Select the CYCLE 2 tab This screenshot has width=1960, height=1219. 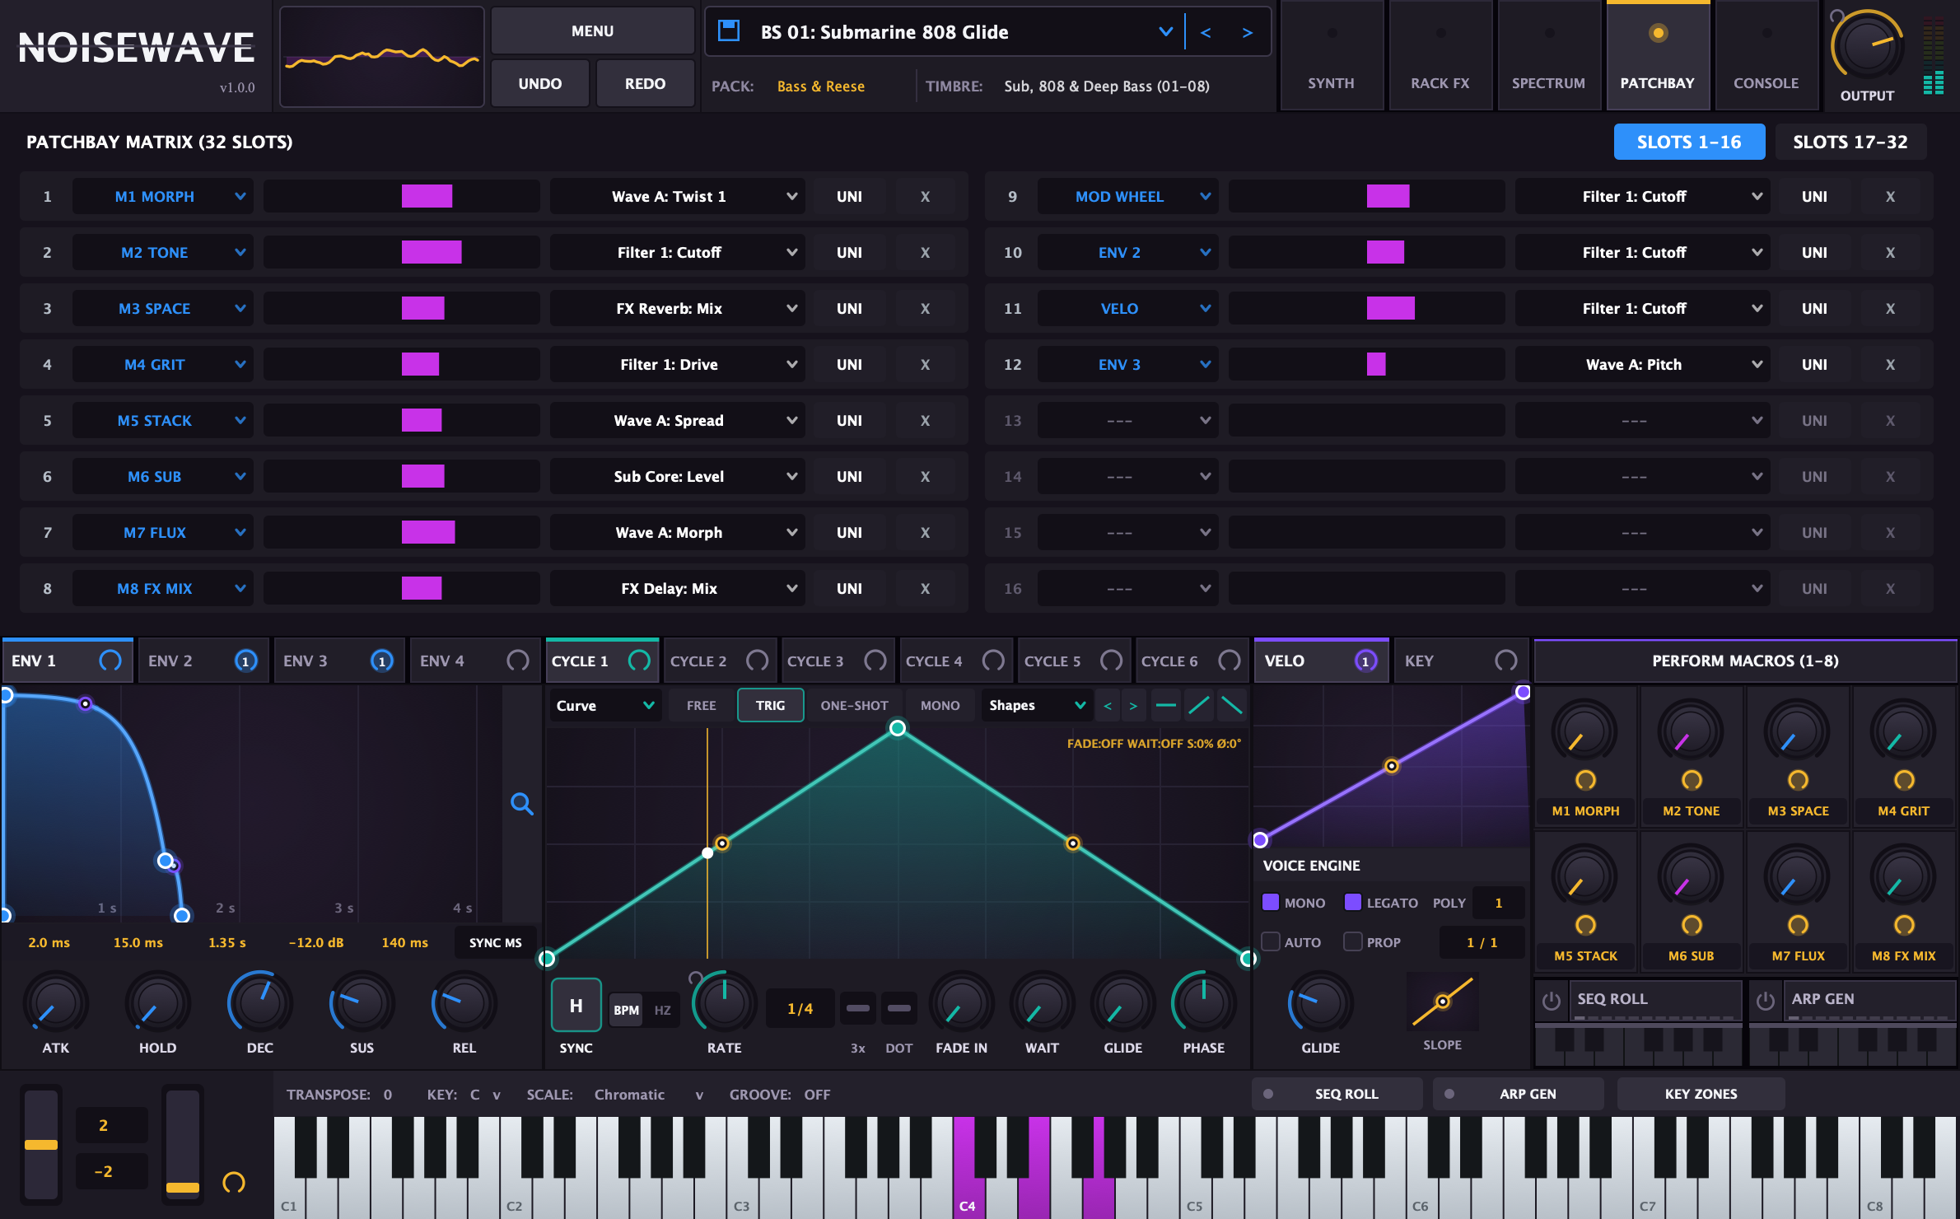pos(721,661)
